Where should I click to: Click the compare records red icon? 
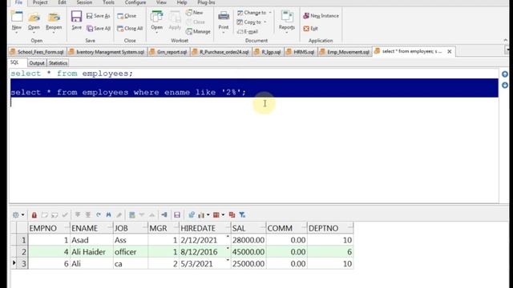point(232,215)
